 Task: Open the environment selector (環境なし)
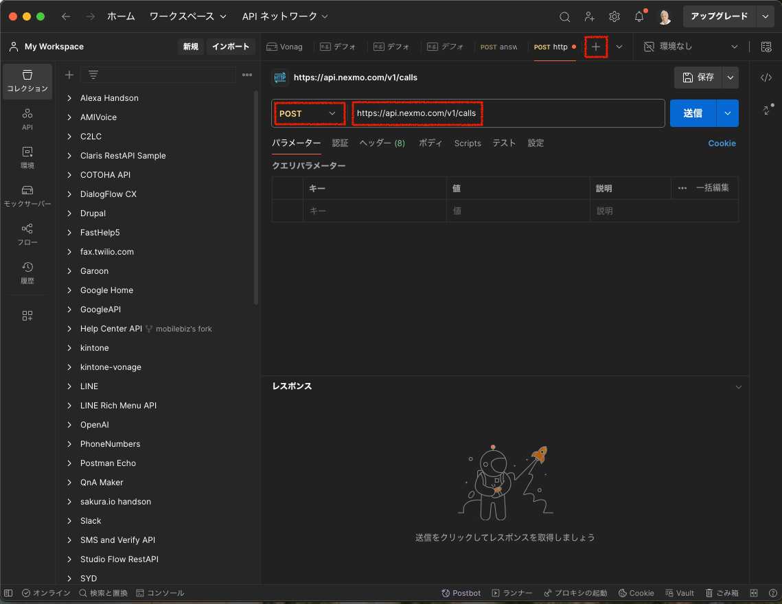tap(691, 47)
